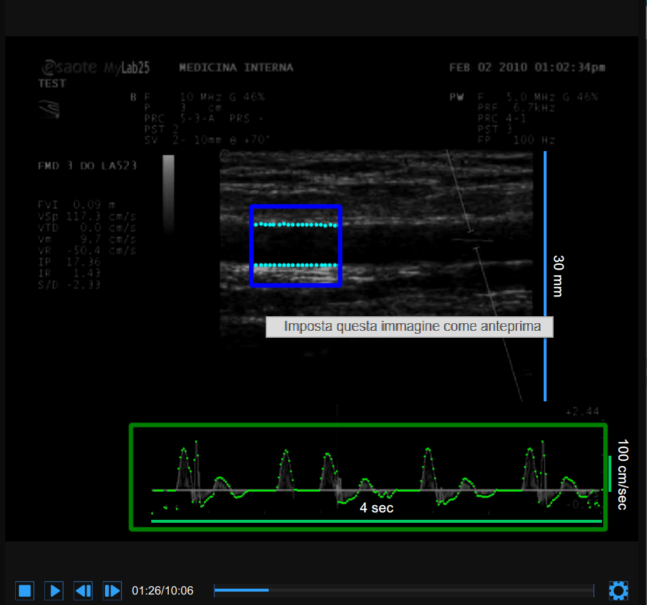
Task: Click the '30 mm' calibration label
Action: coord(557,276)
